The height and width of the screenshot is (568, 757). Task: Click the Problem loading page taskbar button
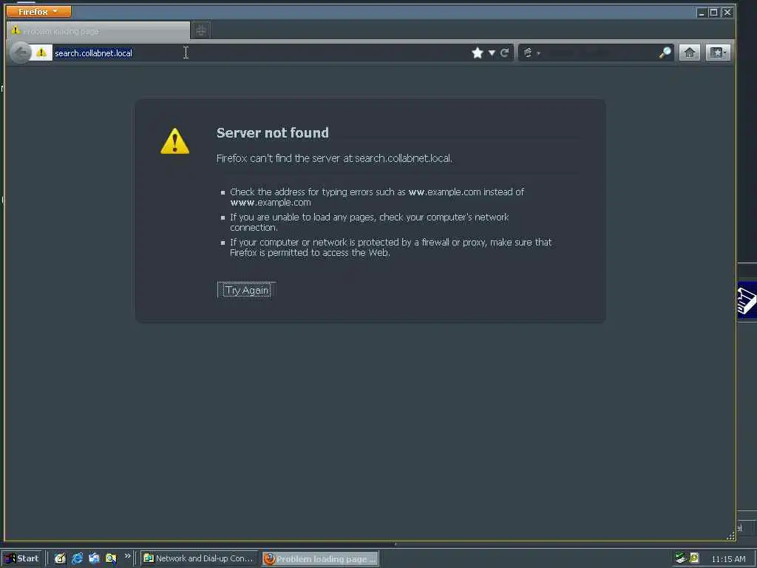pyautogui.click(x=321, y=559)
